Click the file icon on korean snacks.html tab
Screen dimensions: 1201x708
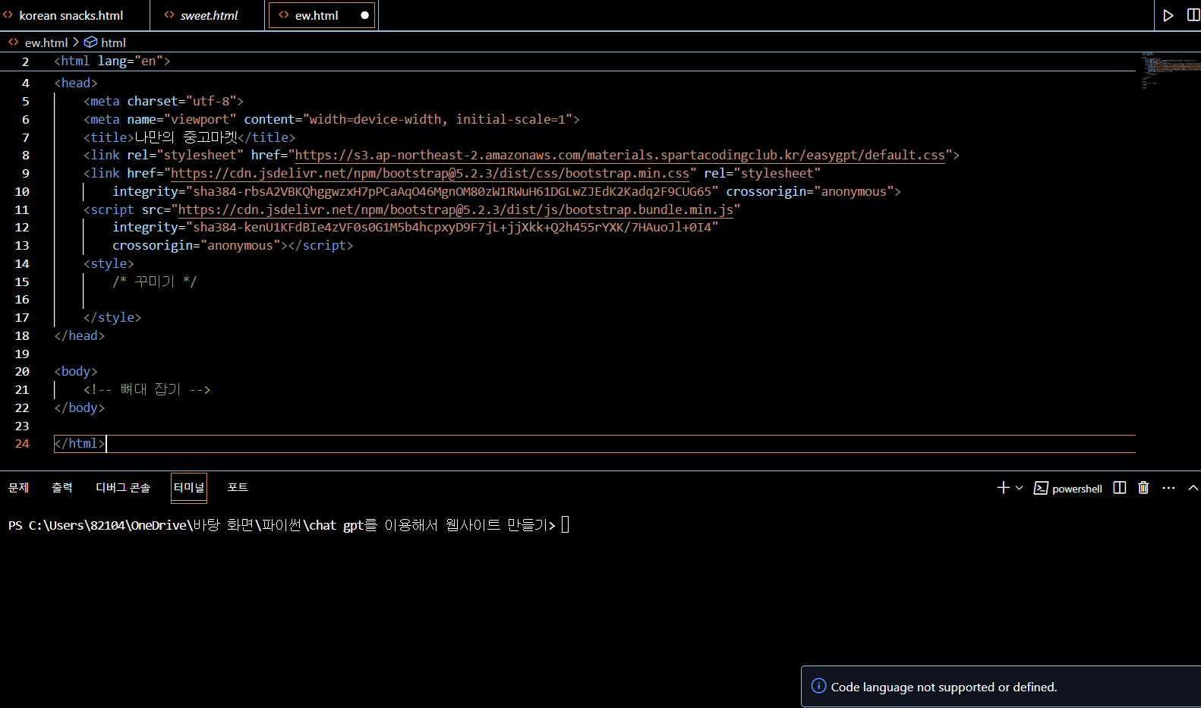[8, 15]
